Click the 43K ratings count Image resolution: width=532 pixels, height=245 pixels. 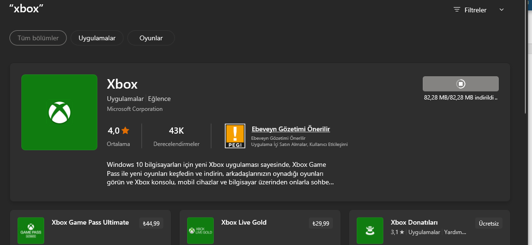pos(176,131)
